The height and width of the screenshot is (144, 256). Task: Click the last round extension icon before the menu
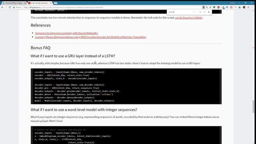click(x=248, y=7)
